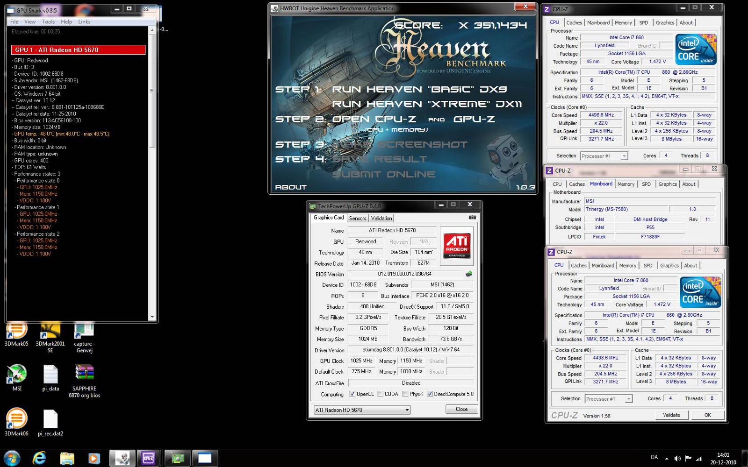Image resolution: width=748 pixels, height=467 pixels.
Task: Click Submit Online in Heaven window
Action: 384,174
